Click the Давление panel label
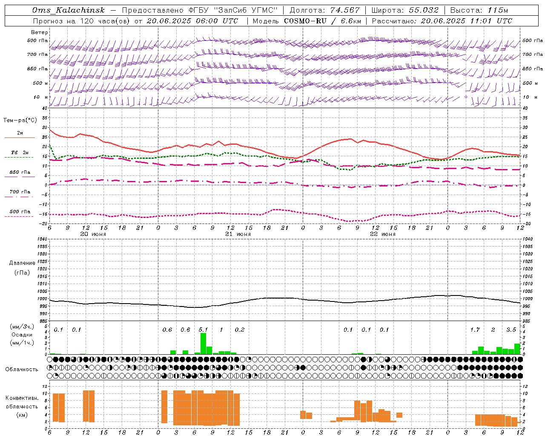The image size is (545, 436). tap(22, 263)
